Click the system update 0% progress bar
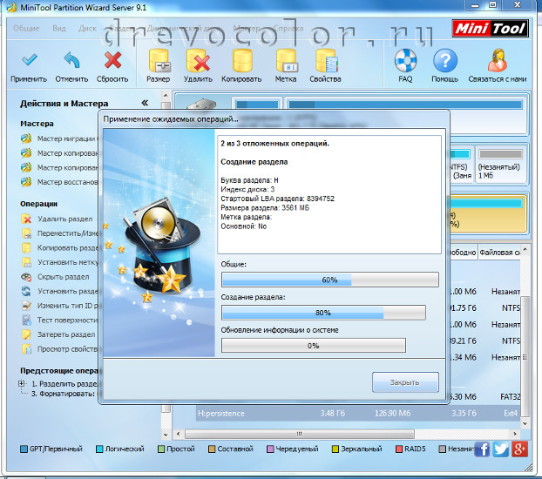The image size is (542, 479). [314, 345]
